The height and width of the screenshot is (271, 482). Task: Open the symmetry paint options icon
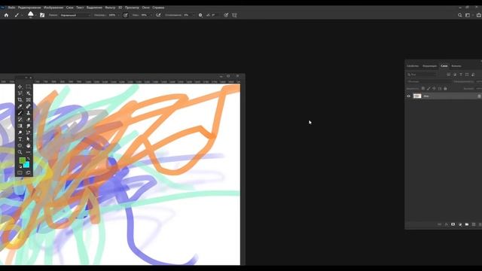234,15
